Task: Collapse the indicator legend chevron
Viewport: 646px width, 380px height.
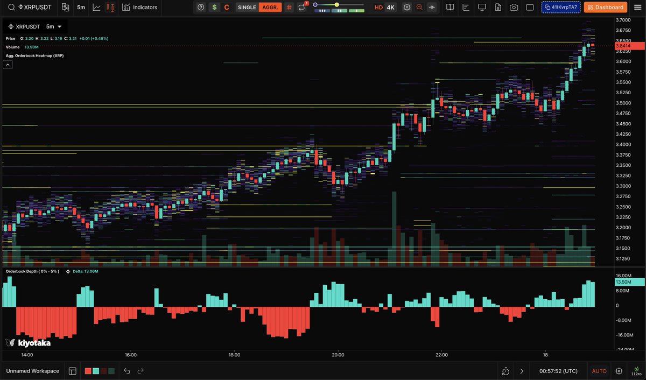Action: tap(8, 65)
